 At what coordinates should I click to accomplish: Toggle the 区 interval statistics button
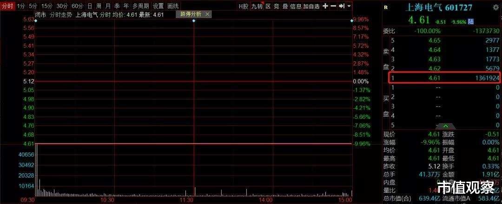pos(268,6)
